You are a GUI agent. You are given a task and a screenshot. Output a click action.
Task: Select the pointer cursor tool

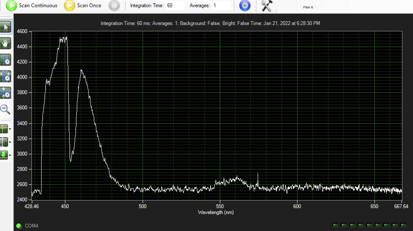[6, 27]
